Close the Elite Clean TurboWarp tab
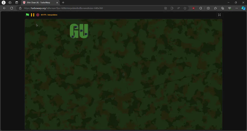This screenshot has height=131, width=247. point(57,2)
